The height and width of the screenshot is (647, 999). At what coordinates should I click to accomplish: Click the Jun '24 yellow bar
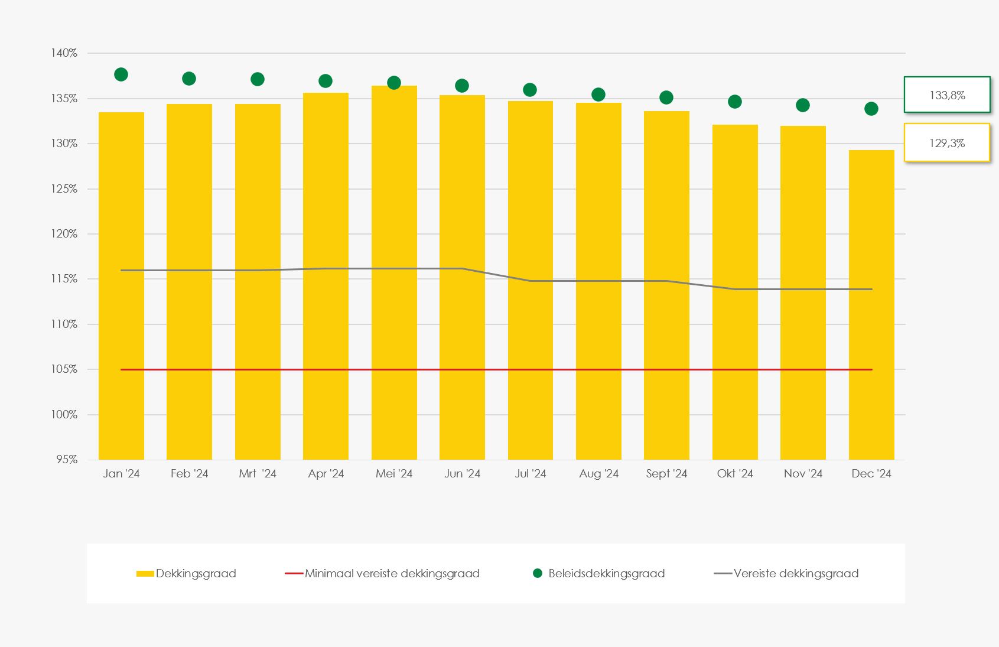pos(462,277)
